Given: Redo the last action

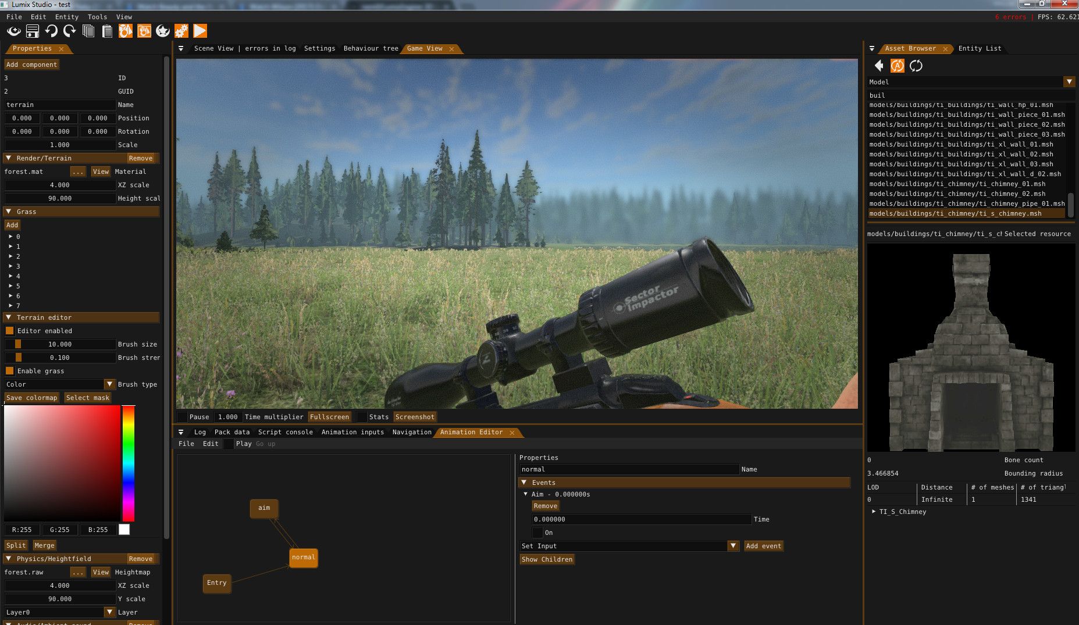Looking at the screenshot, I should point(69,31).
